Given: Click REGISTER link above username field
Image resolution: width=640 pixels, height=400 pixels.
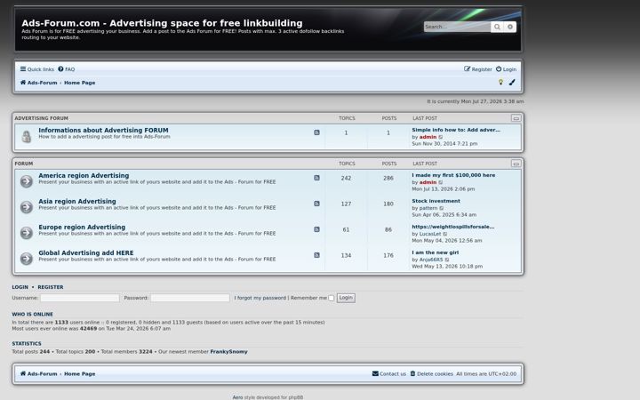Looking at the screenshot, I should tap(51, 287).
